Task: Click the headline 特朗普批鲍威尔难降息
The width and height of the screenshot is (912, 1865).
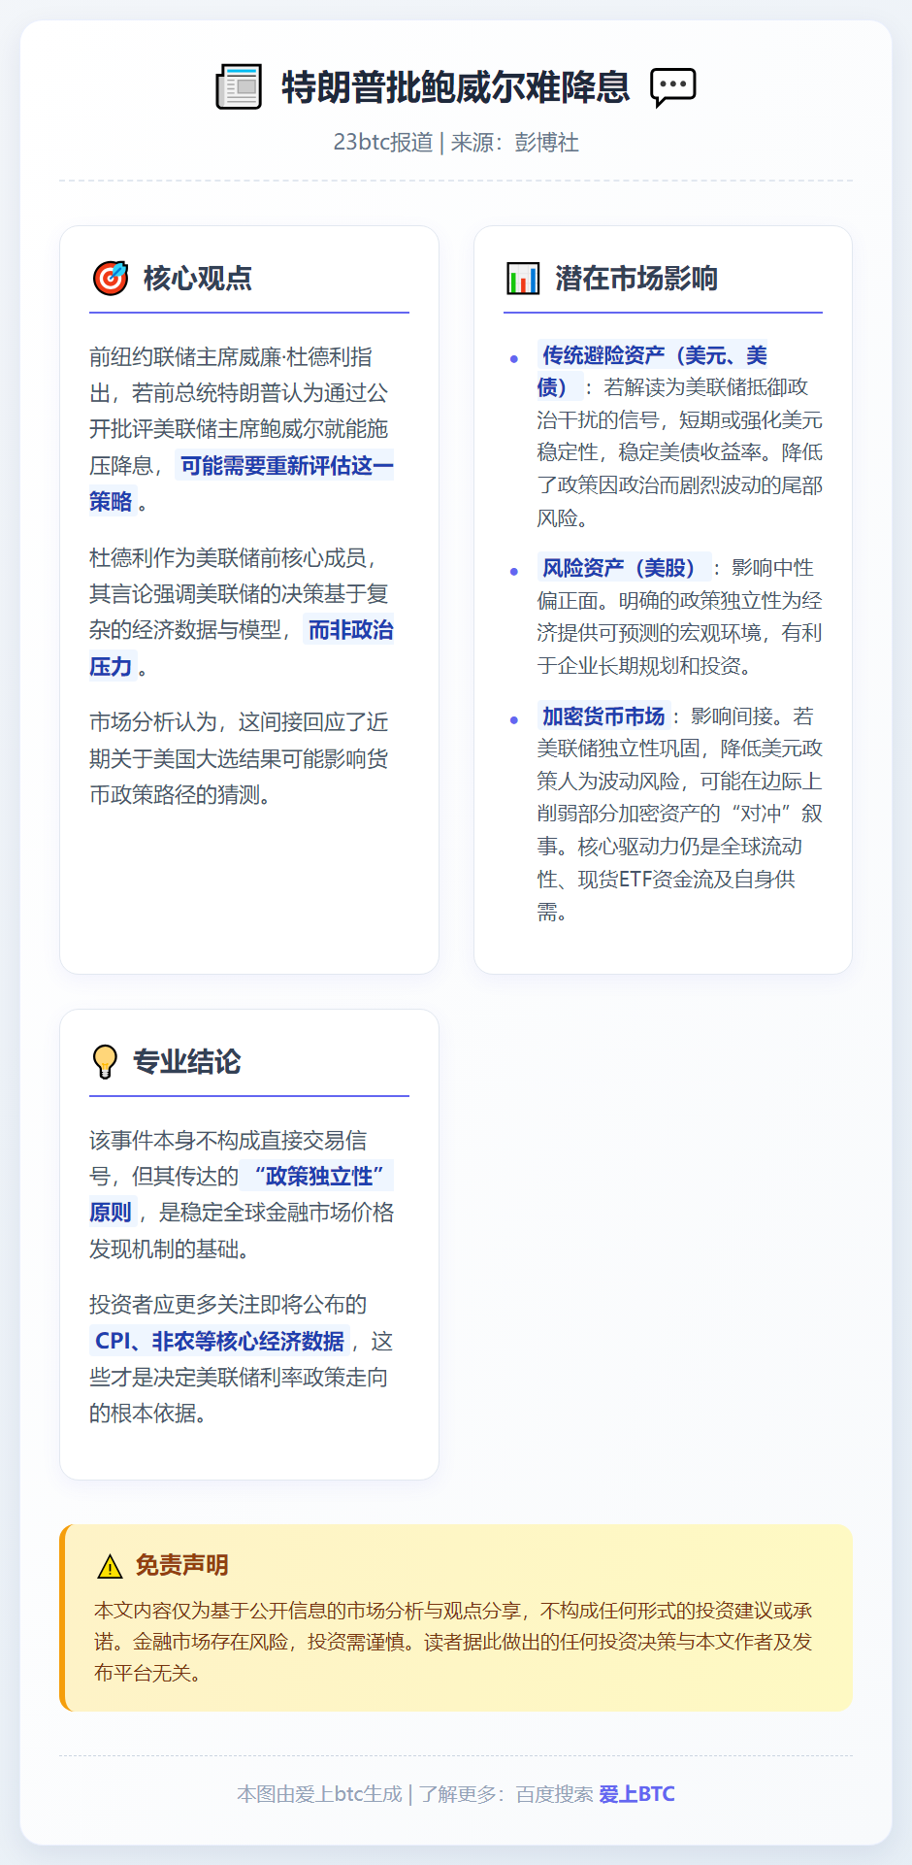Action: [x=456, y=87]
